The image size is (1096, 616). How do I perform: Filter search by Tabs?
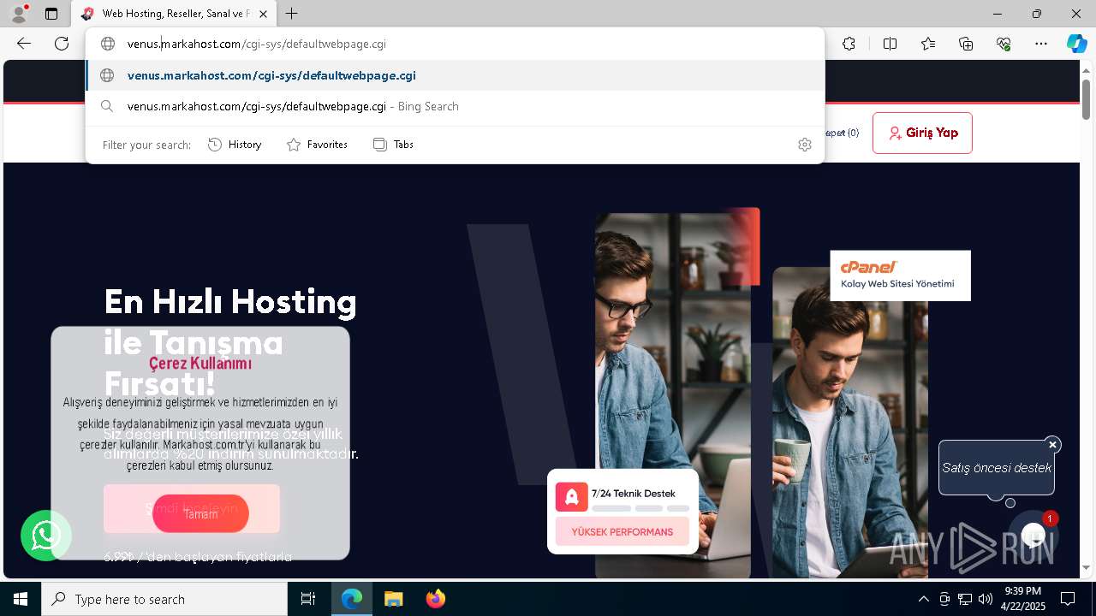coord(393,145)
